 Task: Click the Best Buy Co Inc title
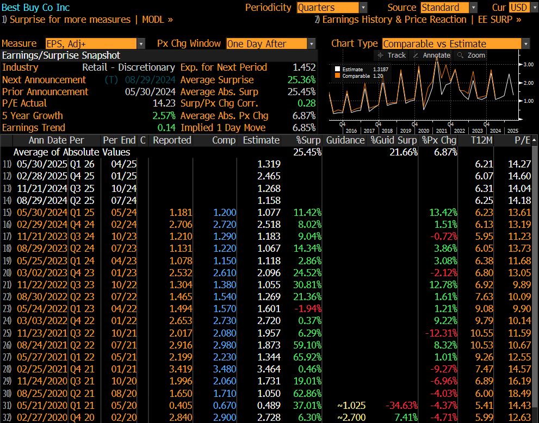(x=36, y=8)
